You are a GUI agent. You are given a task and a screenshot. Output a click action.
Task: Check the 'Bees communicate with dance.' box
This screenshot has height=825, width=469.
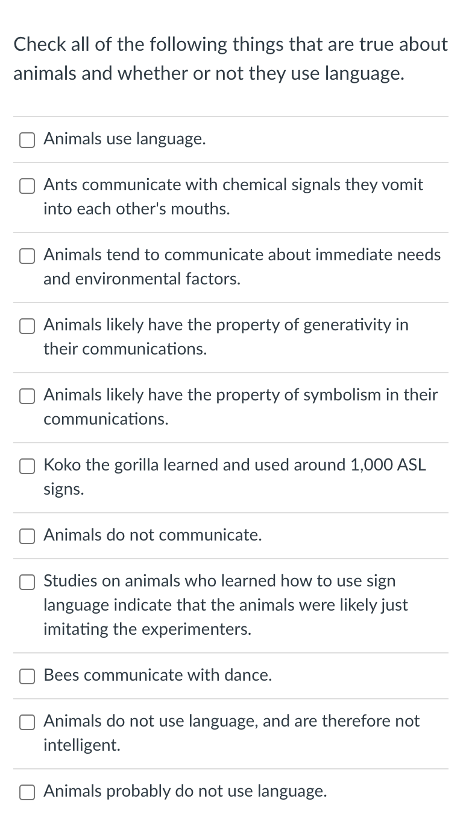click(27, 676)
